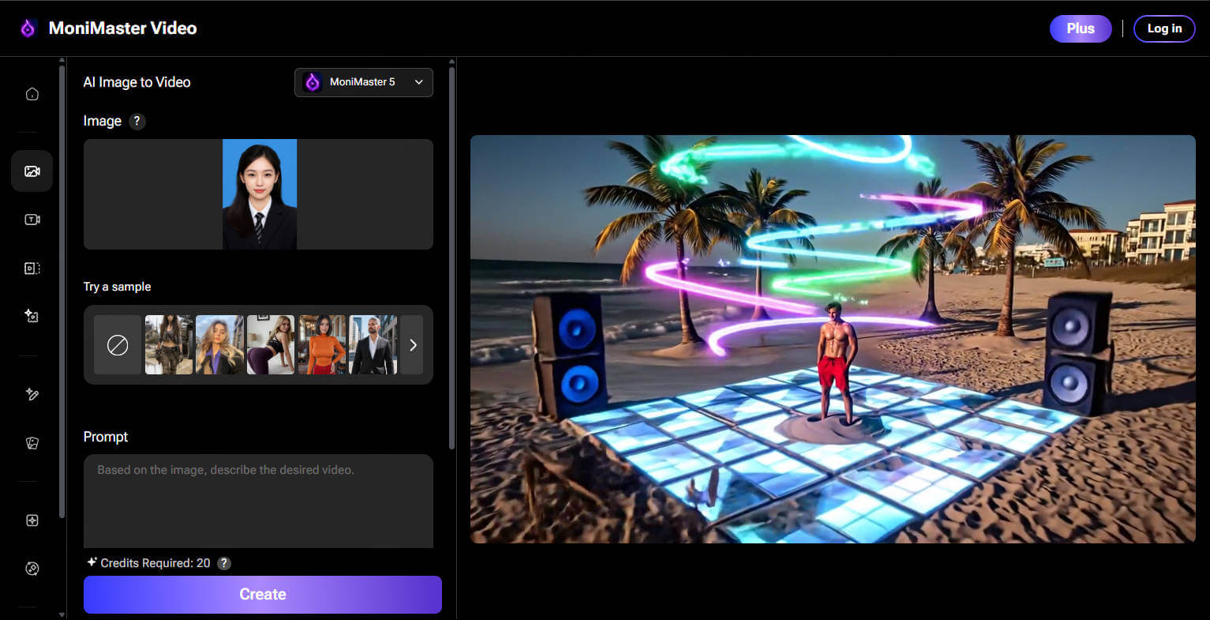Image resolution: width=1210 pixels, height=620 pixels.
Task: Open the sparkle image generator sidebar icon
Action: click(x=32, y=316)
